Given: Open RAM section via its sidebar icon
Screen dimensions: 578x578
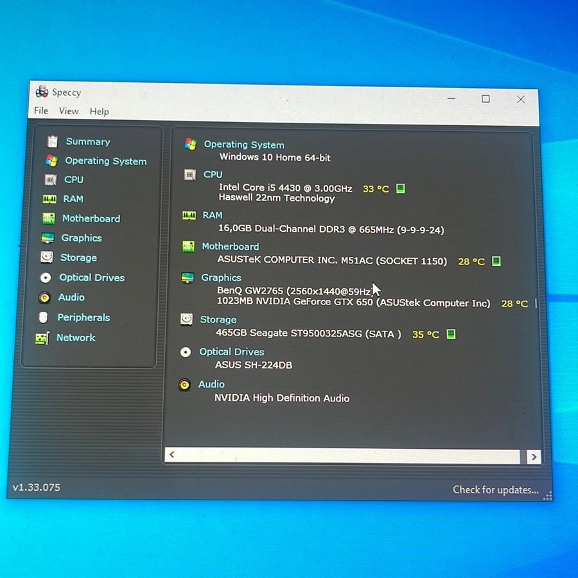Looking at the screenshot, I should pyautogui.click(x=49, y=199).
